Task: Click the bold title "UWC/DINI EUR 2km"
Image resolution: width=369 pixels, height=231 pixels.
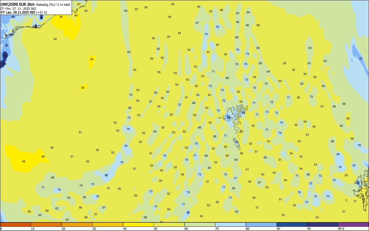Action: [x=17, y=4]
